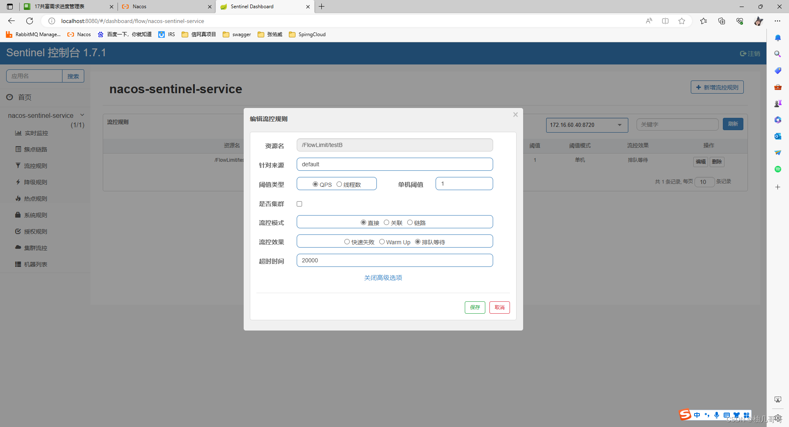The image size is (789, 427).
Task: Select 排队等待 flow control effect
Action: [418, 242]
